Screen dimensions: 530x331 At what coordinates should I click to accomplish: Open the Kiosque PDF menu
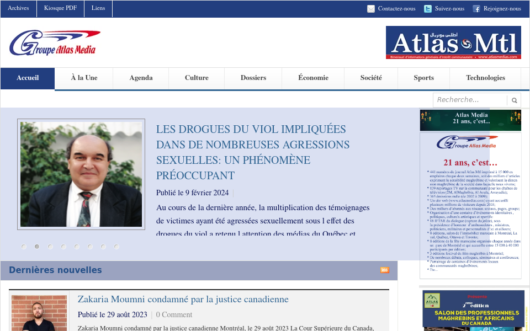click(x=60, y=8)
